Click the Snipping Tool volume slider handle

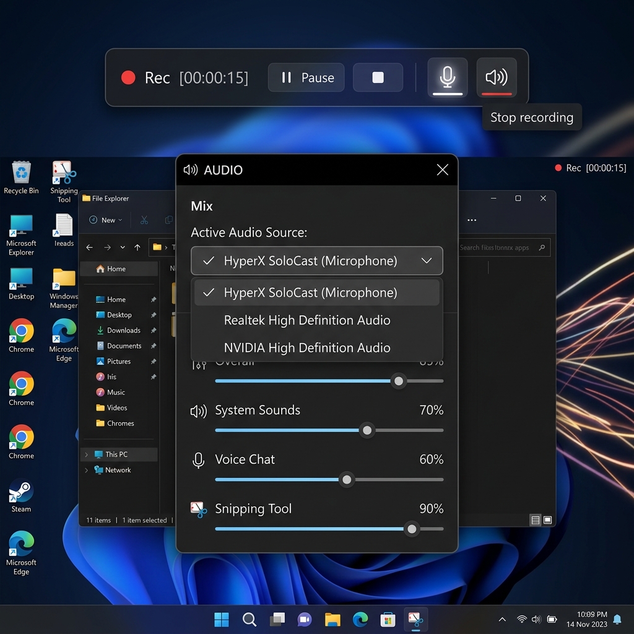pyautogui.click(x=412, y=529)
